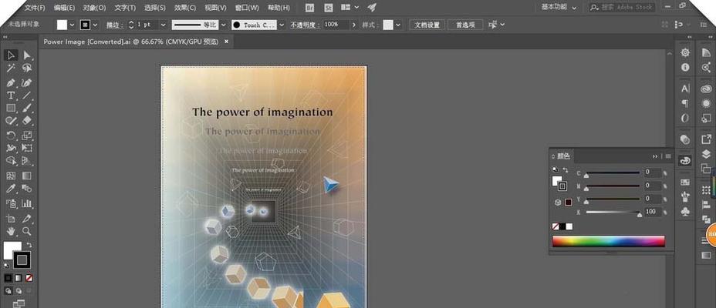Select the Curvature tool

26,82
